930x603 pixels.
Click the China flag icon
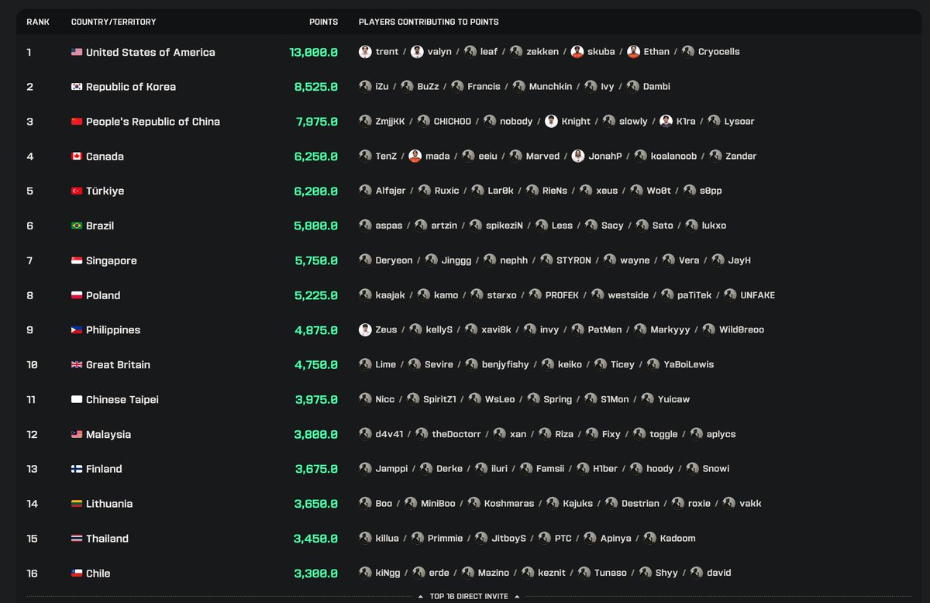pos(76,122)
